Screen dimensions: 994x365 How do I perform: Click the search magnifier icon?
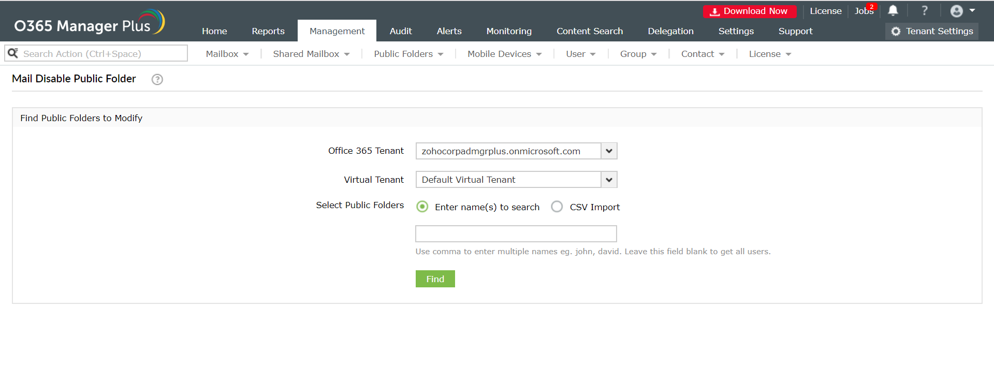pos(13,53)
